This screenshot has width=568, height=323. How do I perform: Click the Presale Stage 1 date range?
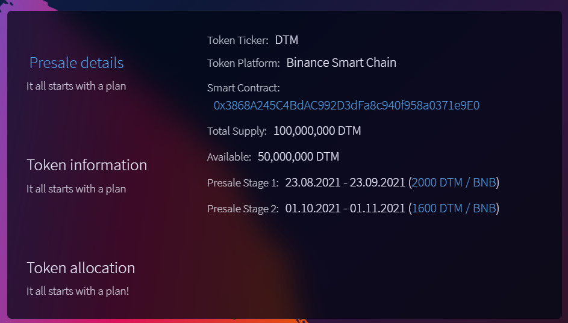pos(345,182)
